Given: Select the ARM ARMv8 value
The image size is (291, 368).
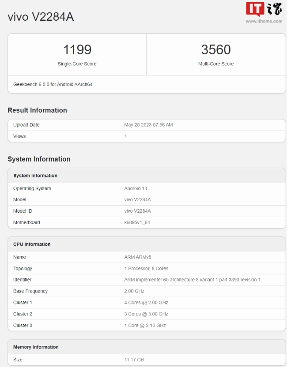Looking at the screenshot, I should point(138,257).
